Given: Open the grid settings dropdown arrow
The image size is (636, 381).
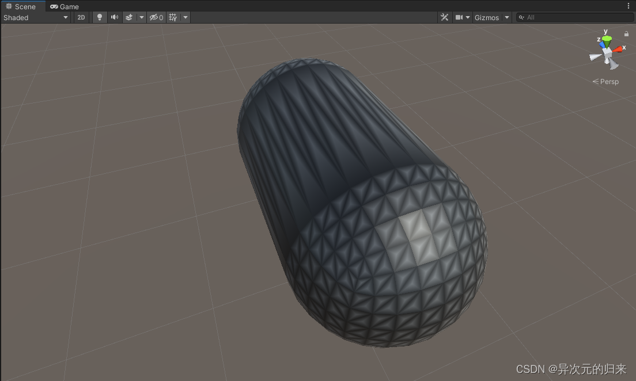Looking at the screenshot, I should tap(185, 17).
